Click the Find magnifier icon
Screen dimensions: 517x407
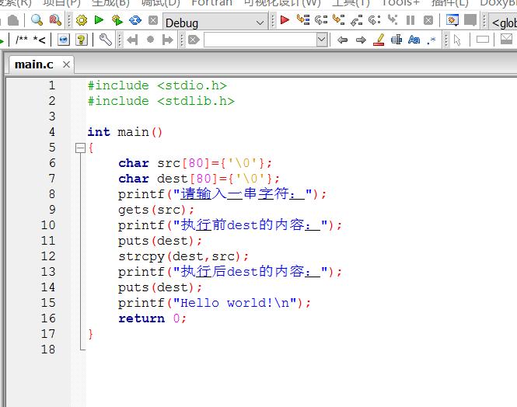coord(37,20)
